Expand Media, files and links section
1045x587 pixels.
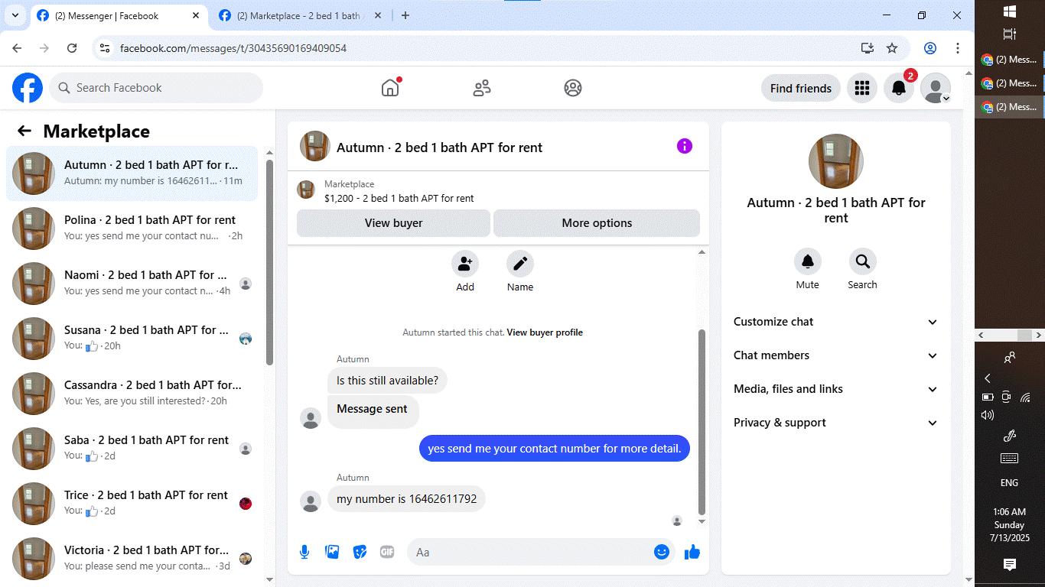835,389
